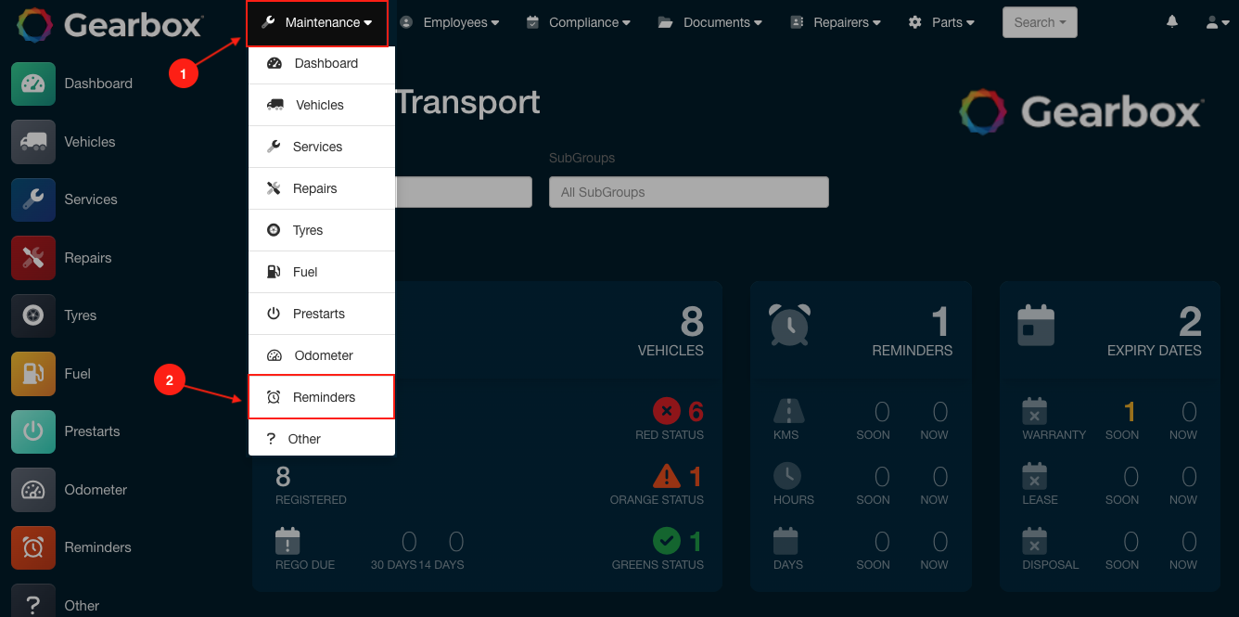Click the 1 GREENS STATUS figure

696,540
